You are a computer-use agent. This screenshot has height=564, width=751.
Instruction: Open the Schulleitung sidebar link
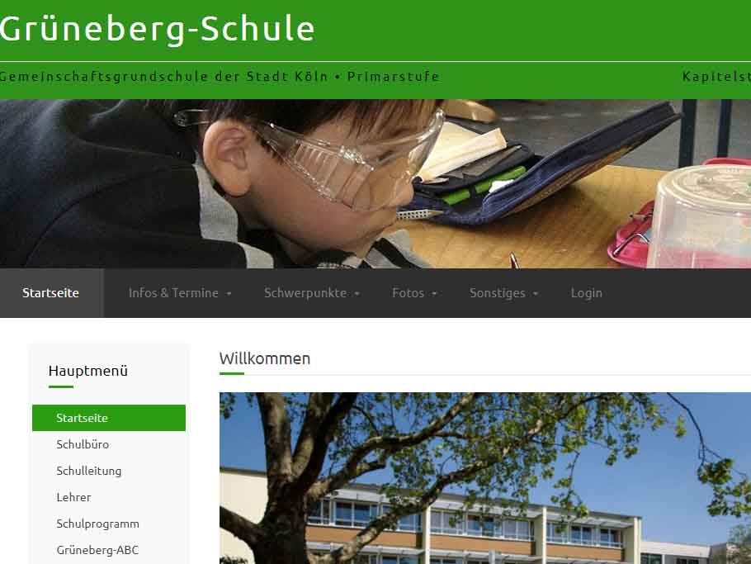point(109,471)
